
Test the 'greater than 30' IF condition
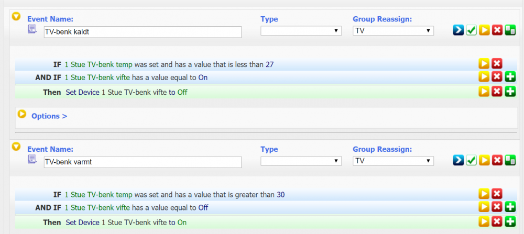pos(484,194)
